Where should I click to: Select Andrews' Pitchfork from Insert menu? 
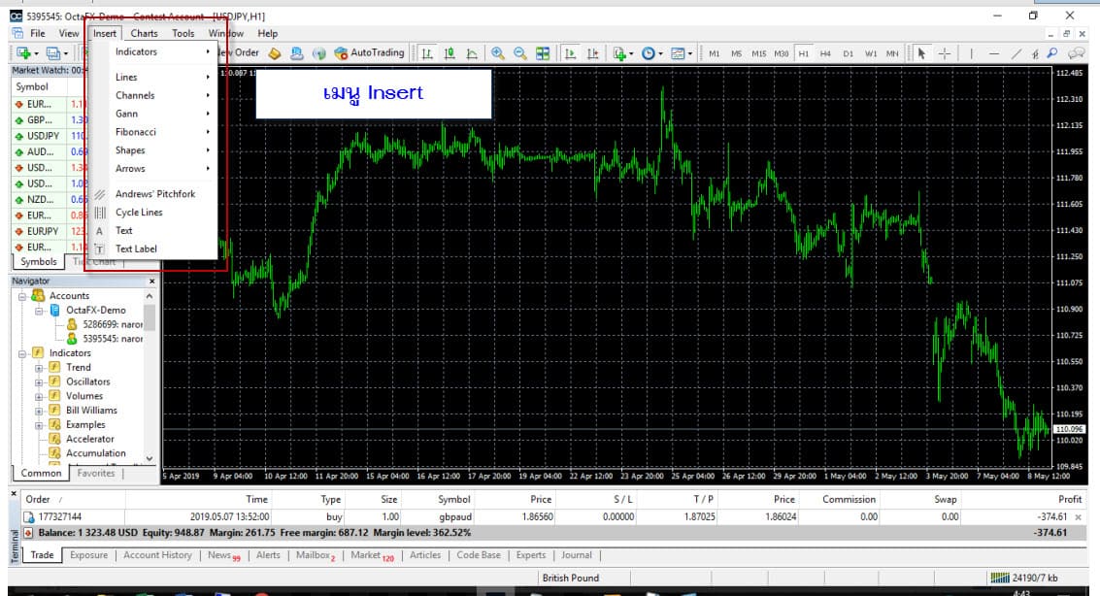pyautogui.click(x=154, y=194)
